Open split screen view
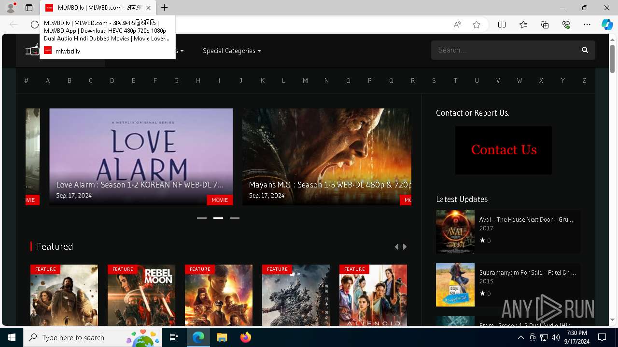This screenshot has height=347, width=618. pyautogui.click(x=502, y=25)
